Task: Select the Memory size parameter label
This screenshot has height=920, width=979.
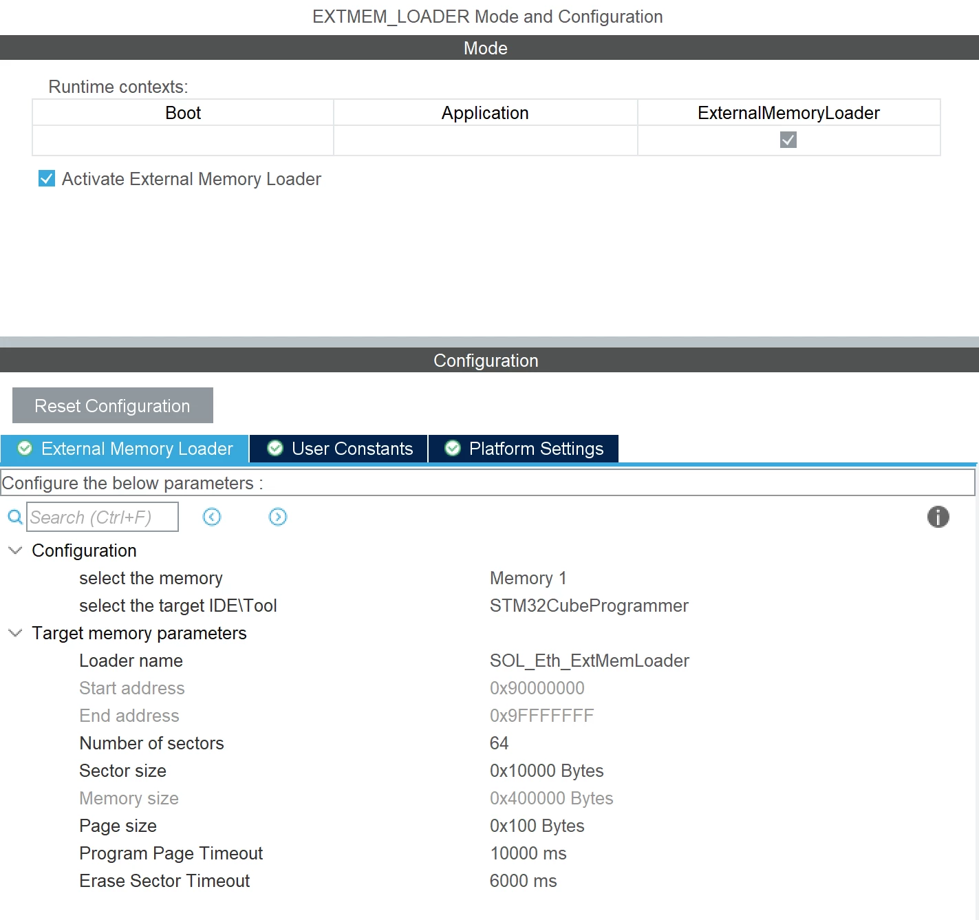Action: (x=129, y=798)
